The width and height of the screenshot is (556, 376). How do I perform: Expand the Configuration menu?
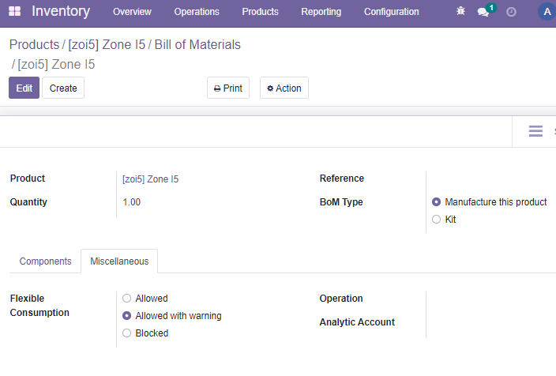pyautogui.click(x=392, y=12)
